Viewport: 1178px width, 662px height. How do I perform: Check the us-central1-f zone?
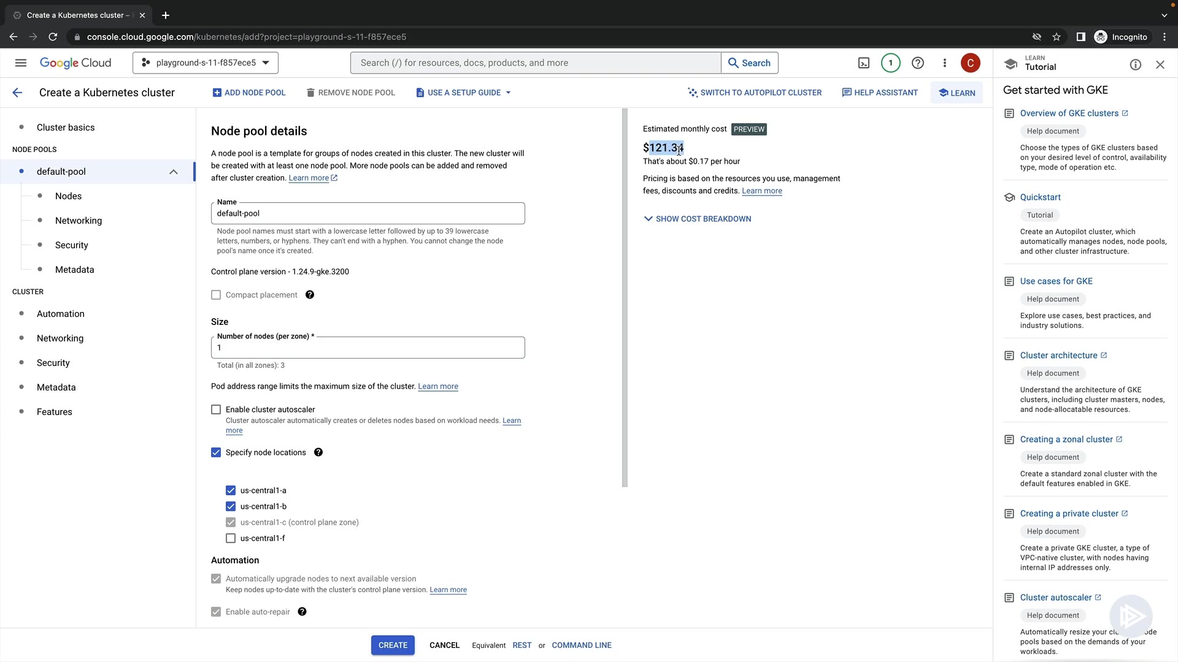231,538
